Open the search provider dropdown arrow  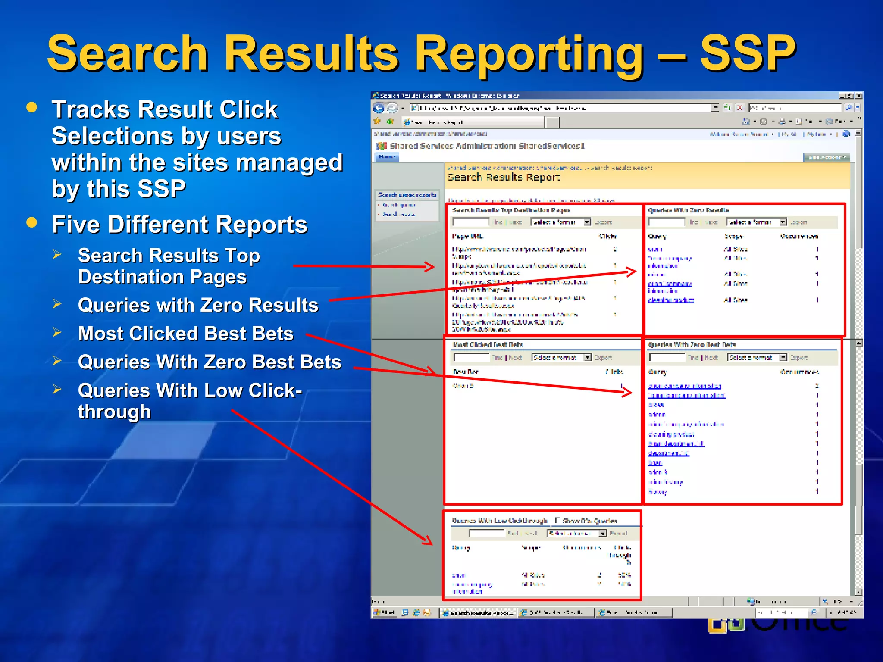click(x=858, y=108)
